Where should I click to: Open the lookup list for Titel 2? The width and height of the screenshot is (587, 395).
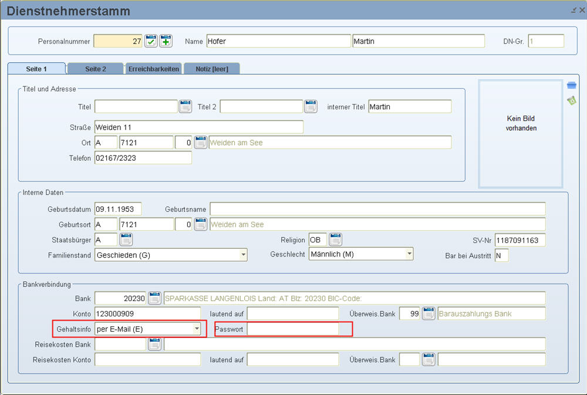click(x=311, y=106)
